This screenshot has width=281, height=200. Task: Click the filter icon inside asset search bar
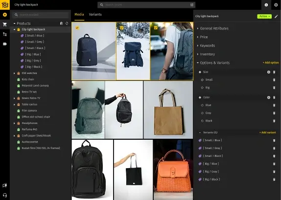[192, 5]
